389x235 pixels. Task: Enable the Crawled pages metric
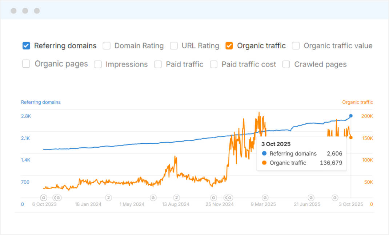(286, 64)
